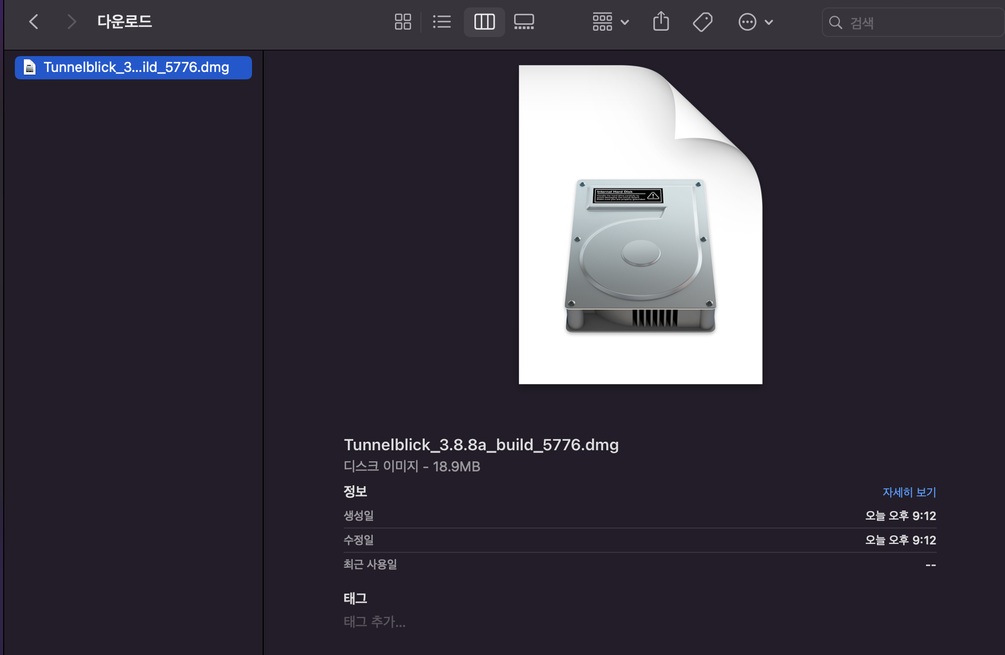The height and width of the screenshot is (655, 1005).
Task: Switch to icon grid view
Action: click(x=403, y=22)
